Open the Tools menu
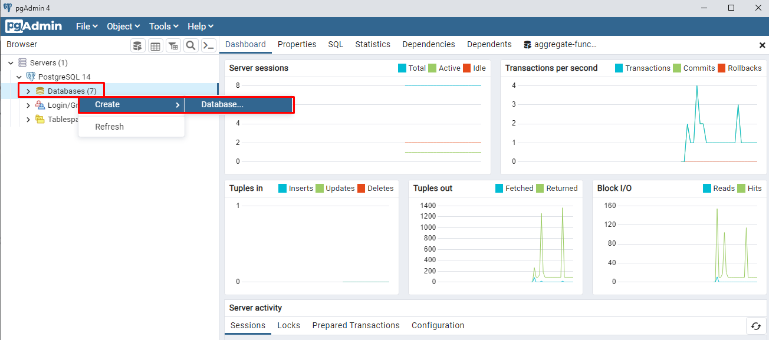 pyautogui.click(x=164, y=27)
